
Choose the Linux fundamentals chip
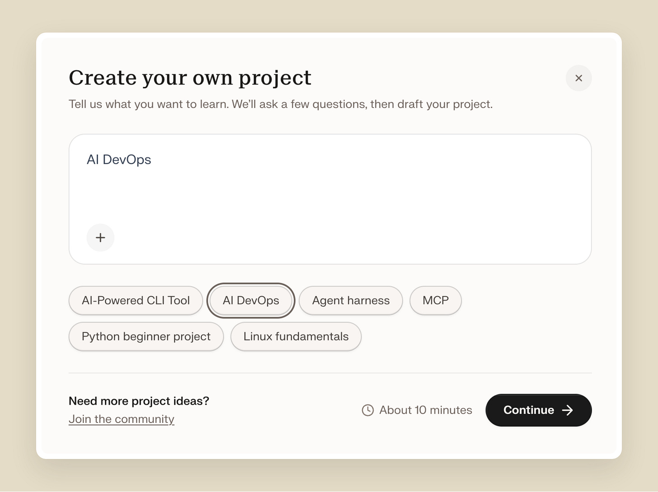tap(296, 336)
